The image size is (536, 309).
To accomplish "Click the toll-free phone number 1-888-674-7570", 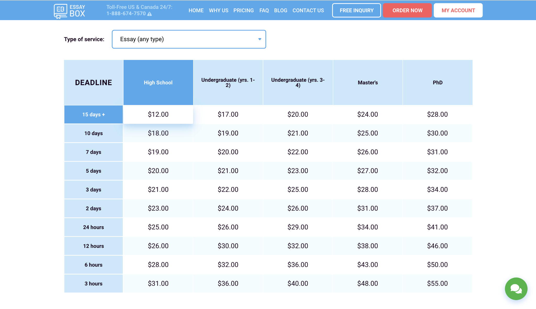I will click(126, 14).
